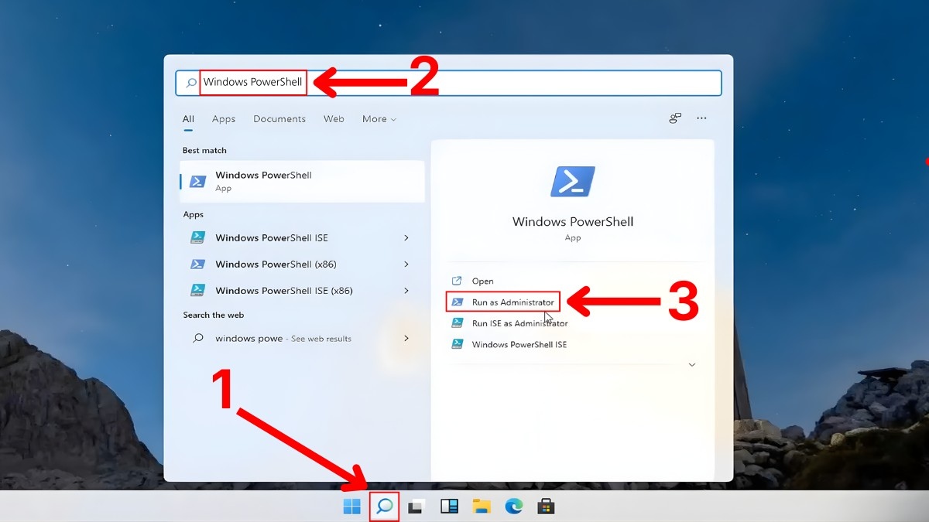The width and height of the screenshot is (929, 522).
Task: Open the search feedback/account icon
Action: click(675, 118)
